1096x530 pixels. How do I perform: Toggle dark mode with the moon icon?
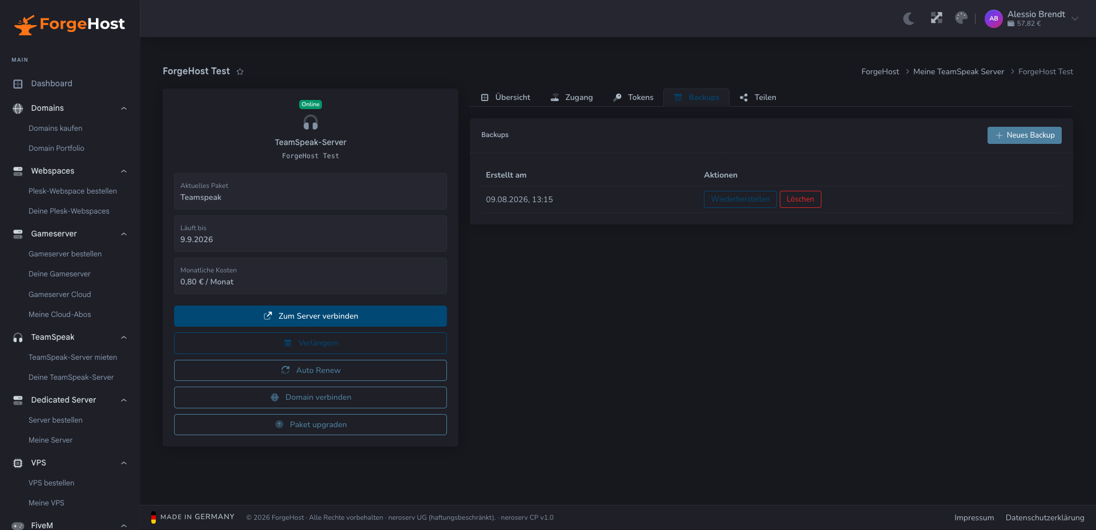point(909,18)
